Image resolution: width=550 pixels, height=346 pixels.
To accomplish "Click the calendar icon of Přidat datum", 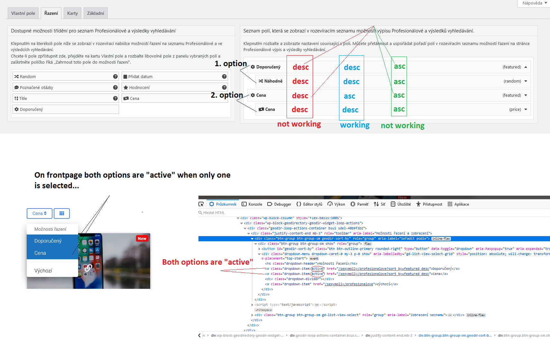I will point(125,76).
